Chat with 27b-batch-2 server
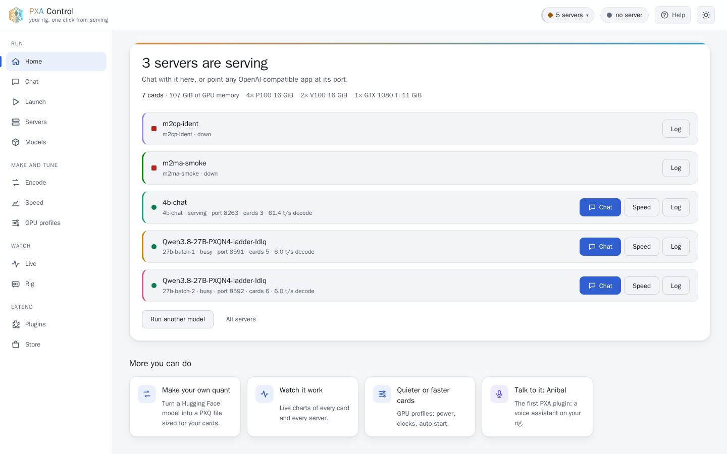This screenshot has width=727, height=454. click(x=600, y=286)
